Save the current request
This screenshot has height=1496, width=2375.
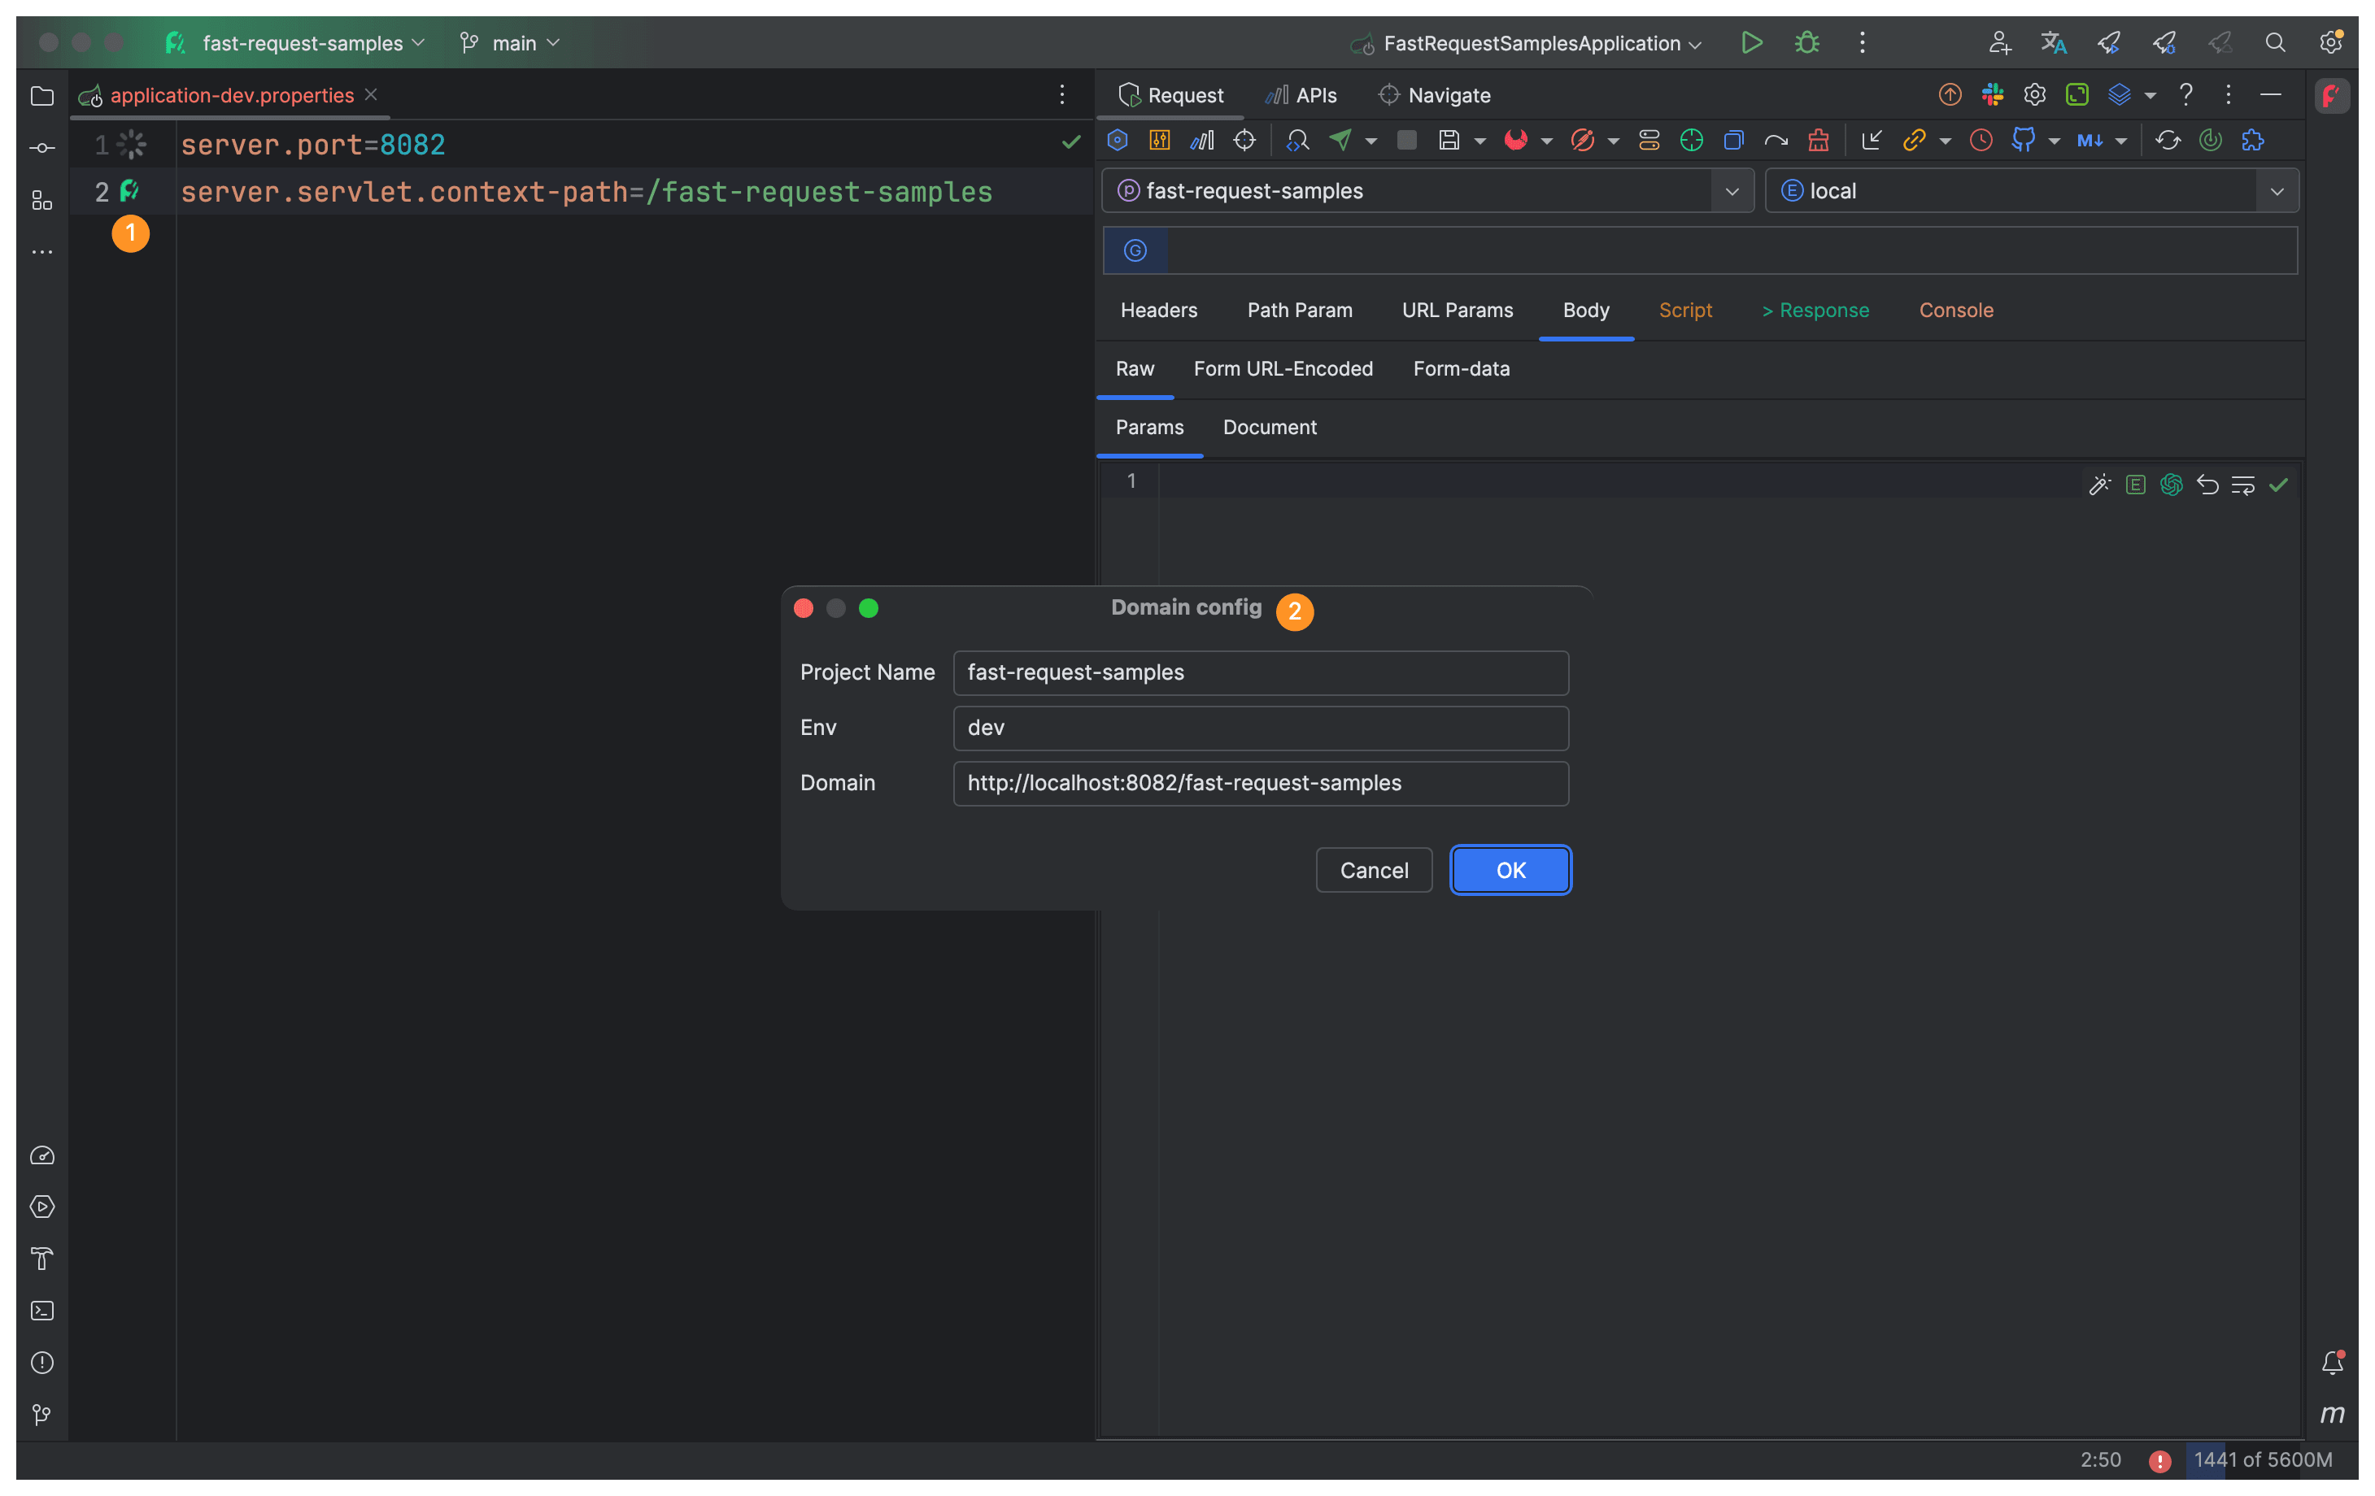coord(1451,140)
